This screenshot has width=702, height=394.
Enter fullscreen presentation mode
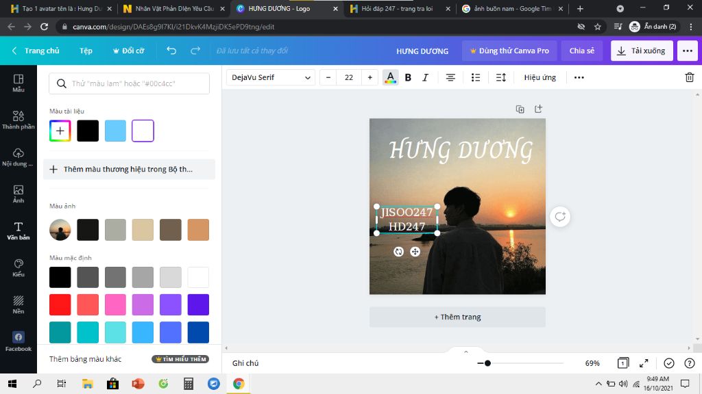coord(644,363)
